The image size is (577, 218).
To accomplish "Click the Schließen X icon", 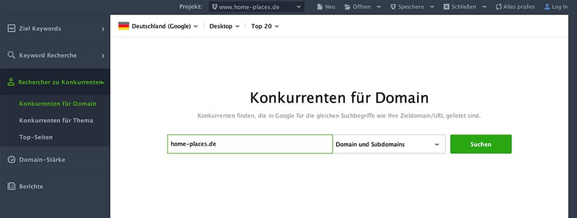I will pyautogui.click(x=447, y=7).
